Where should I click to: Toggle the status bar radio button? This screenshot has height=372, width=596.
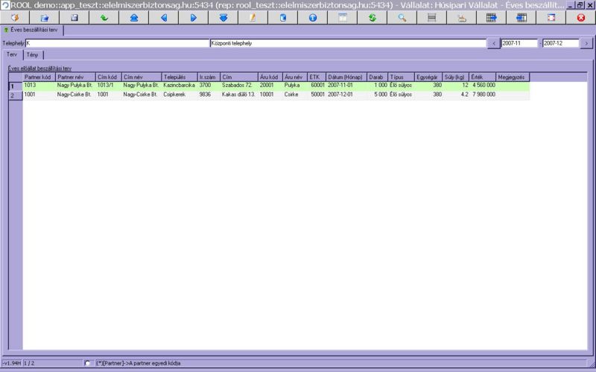pos(89,363)
